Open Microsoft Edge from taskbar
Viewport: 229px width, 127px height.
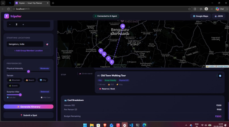[x=144, y=125]
